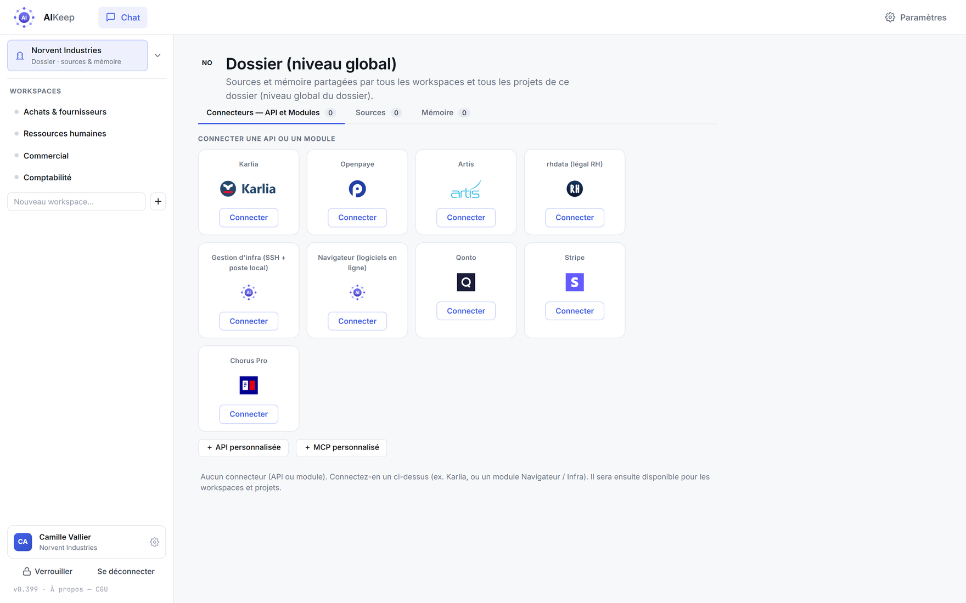Open the Comptabilité workspace
This screenshot has width=966, height=603.
click(x=47, y=178)
